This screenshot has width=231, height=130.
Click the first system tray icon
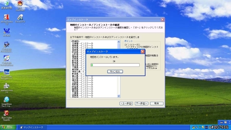(x=193, y=127)
